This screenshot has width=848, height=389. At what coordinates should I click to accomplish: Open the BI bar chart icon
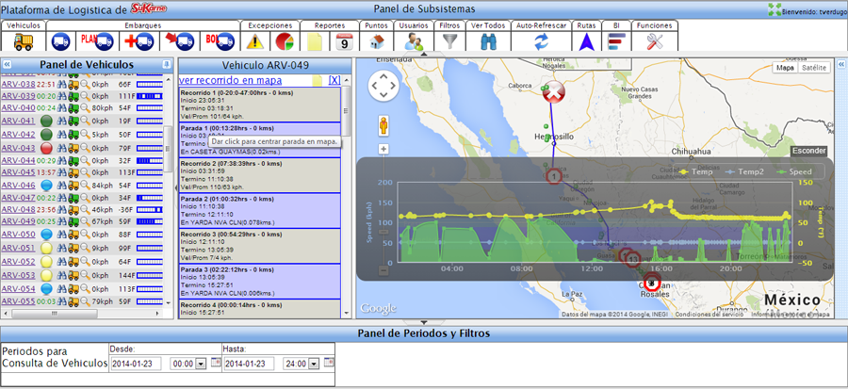[616, 41]
